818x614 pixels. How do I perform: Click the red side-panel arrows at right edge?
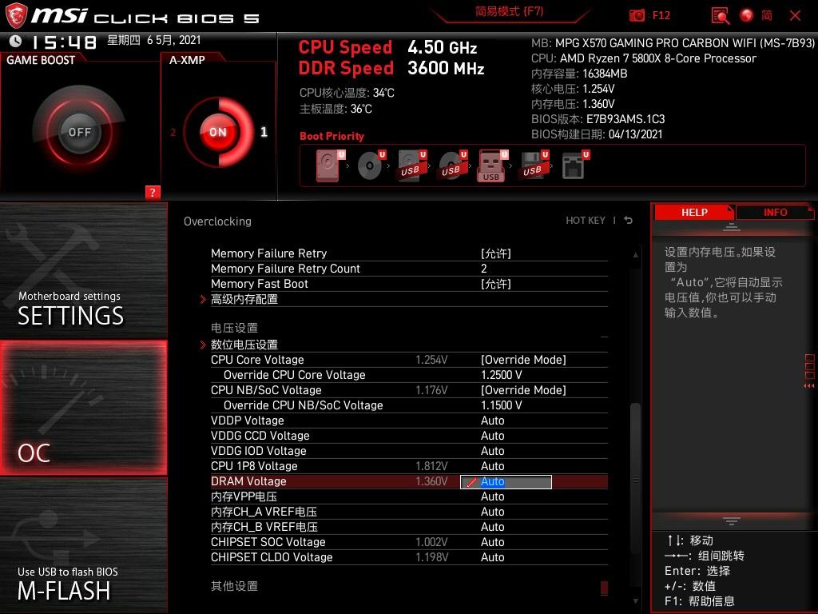point(809,386)
